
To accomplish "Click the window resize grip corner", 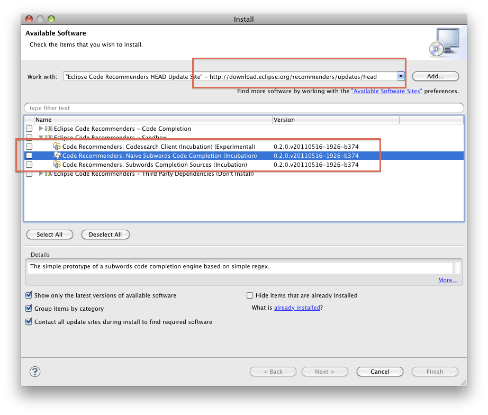I will tap(464, 383).
